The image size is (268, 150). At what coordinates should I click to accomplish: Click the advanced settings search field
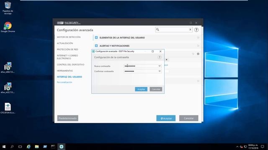click(x=174, y=30)
